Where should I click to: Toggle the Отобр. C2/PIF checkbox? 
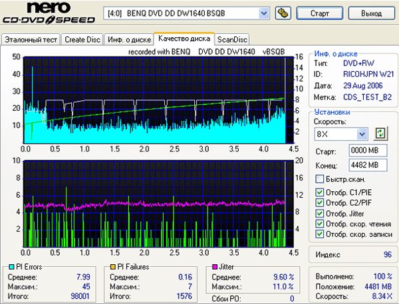click(320, 203)
